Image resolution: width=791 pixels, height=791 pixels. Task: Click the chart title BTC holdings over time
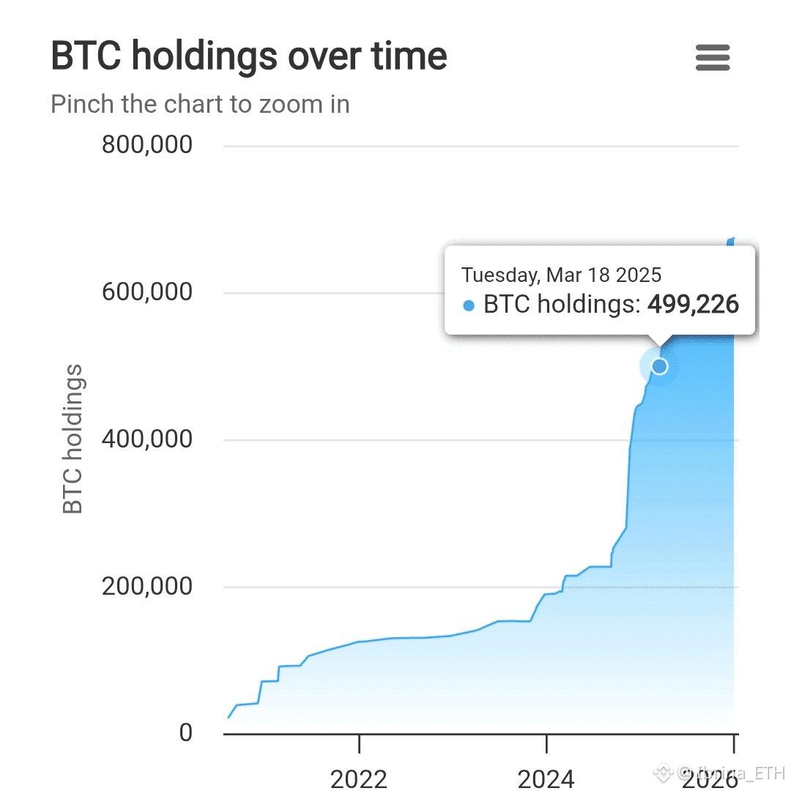click(x=249, y=56)
